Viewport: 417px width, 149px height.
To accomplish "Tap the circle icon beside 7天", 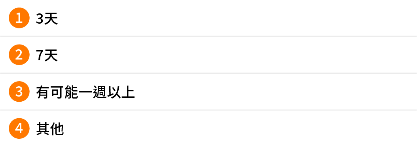I will click(19, 55).
